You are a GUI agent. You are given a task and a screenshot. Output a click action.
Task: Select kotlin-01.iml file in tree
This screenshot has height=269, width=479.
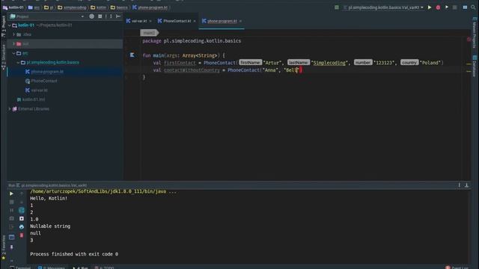(x=34, y=99)
